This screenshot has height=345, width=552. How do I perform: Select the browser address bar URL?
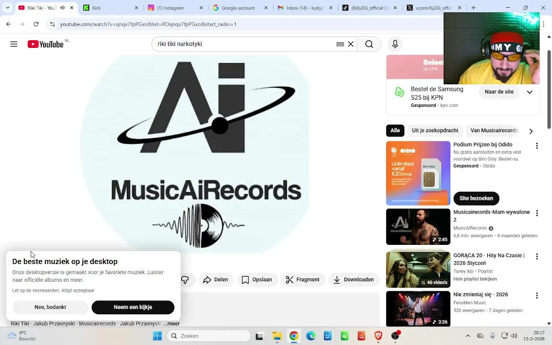pyautogui.click(x=148, y=24)
